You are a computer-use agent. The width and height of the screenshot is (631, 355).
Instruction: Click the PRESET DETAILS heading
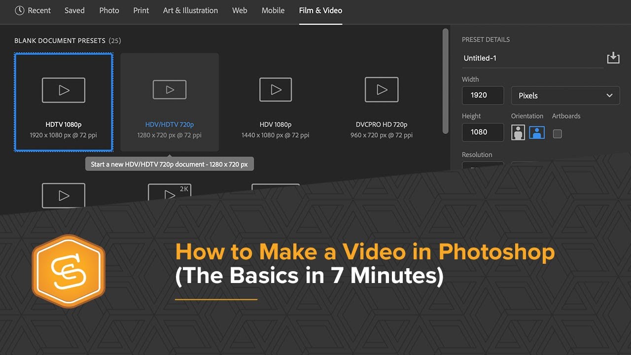point(486,39)
